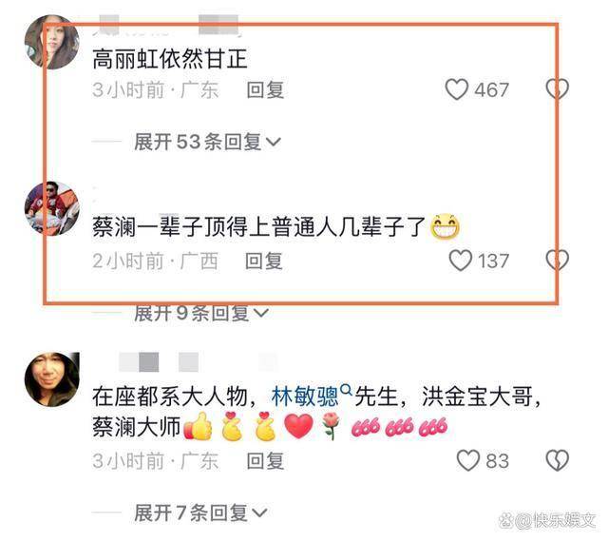Expand 展开9条回复 replies

[x=200, y=313]
